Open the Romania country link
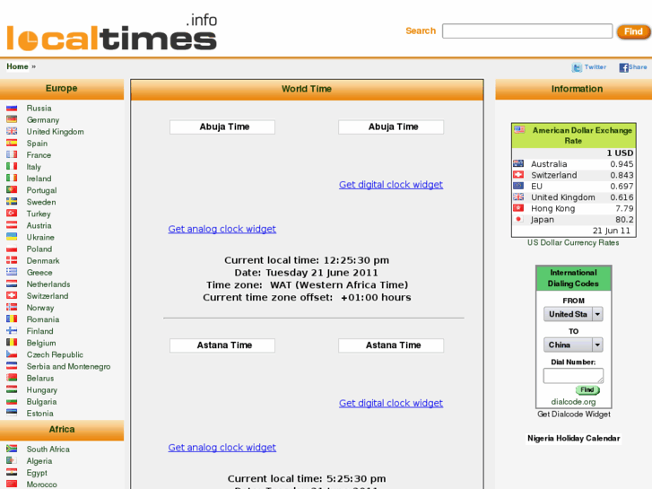 tap(43, 319)
